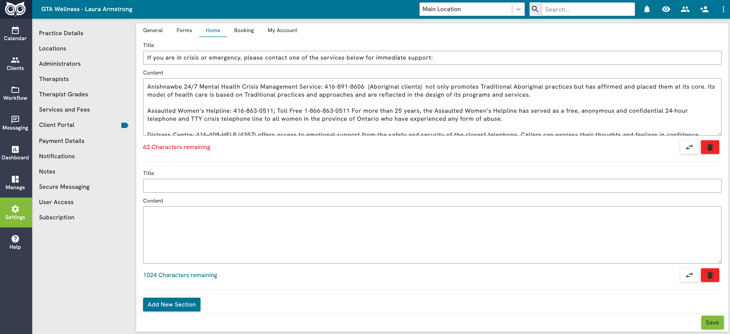The width and height of the screenshot is (730, 334).
Task: Open notifications bell icon
Action: 647,9
